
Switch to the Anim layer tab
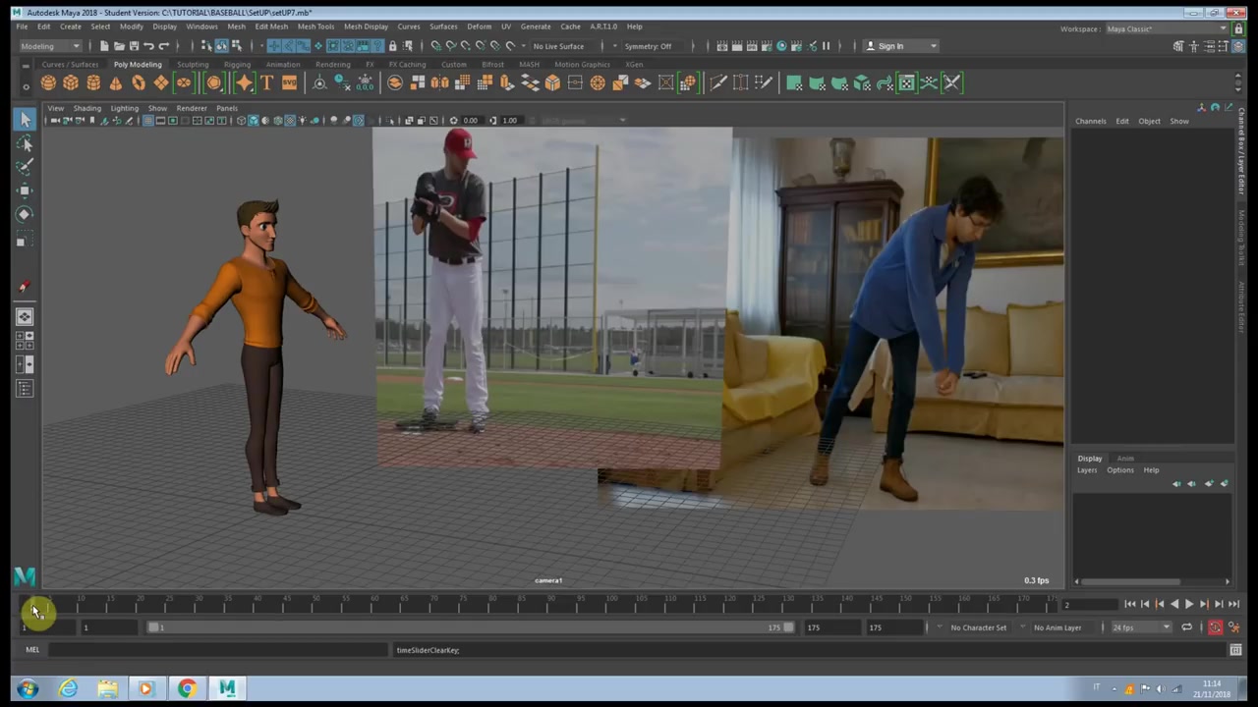pyautogui.click(x=1125, y=459)
